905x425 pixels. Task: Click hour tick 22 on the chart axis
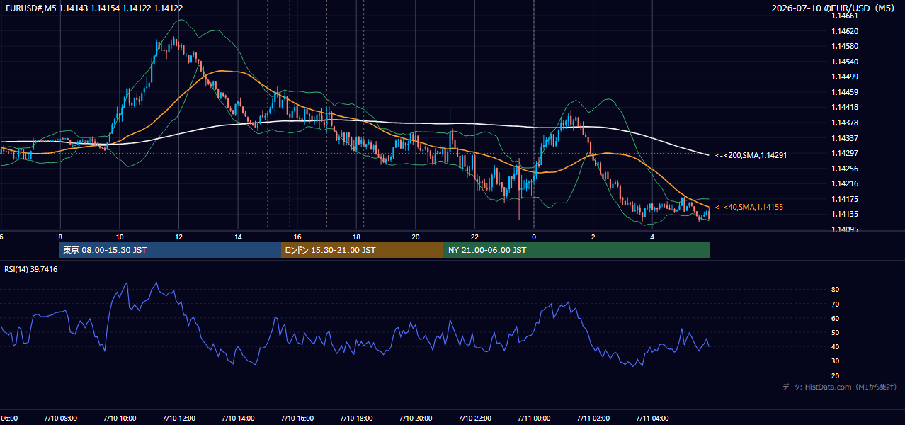coord(474,237)
